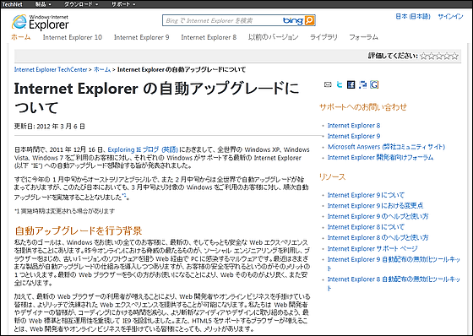
Task: Open Internet Explorer 9 における変更点 link
Action: coord(375,206)
